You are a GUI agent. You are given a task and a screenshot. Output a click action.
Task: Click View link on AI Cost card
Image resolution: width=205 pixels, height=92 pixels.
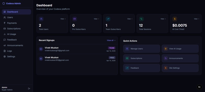pos(197,19)
